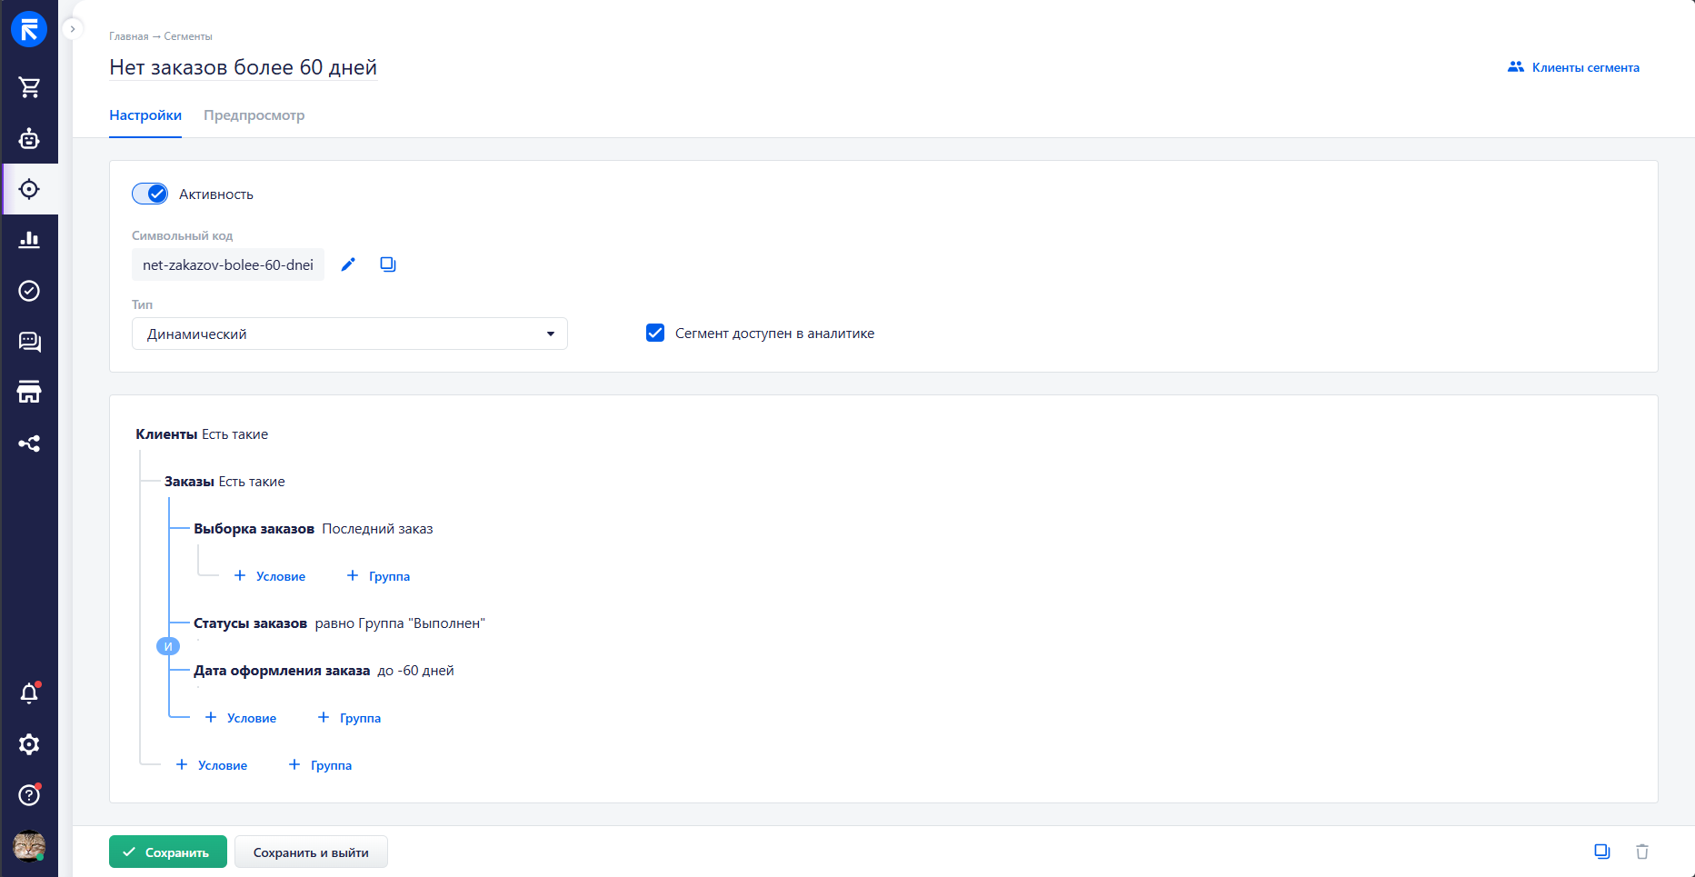Copy the symbolic code with copy icon
The image size is (1695, 877).
(388, 264)
